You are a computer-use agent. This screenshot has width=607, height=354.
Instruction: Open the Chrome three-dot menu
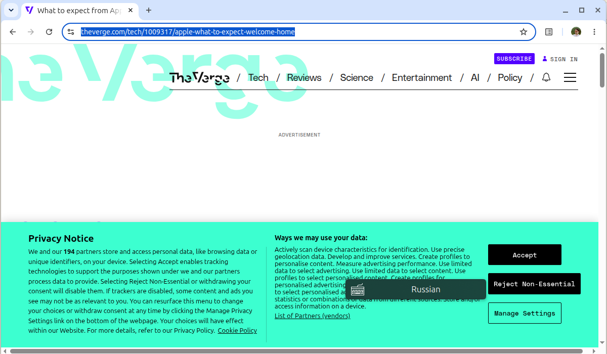click(594, 32)
